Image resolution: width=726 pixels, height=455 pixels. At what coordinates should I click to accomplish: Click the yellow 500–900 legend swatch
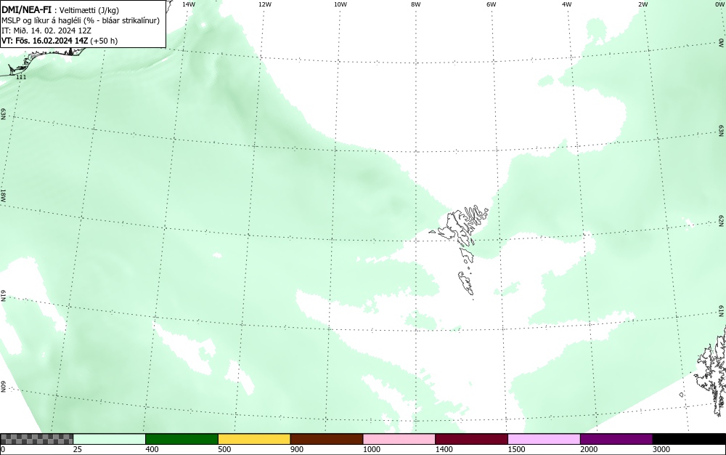pyautogui.click(x=254, y=439)
